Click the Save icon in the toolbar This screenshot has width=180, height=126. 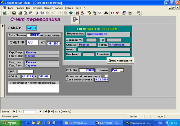tap(14, 13)
